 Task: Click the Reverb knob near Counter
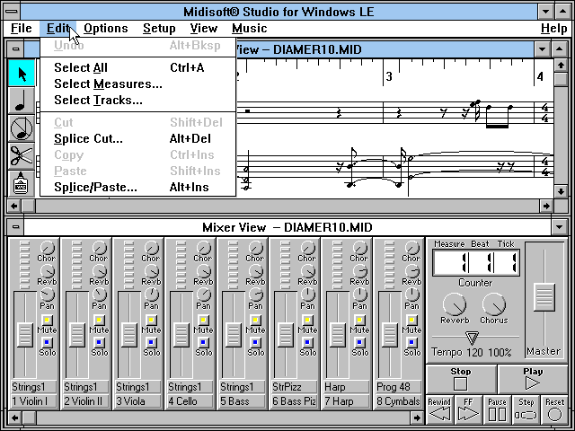(455, 304)
